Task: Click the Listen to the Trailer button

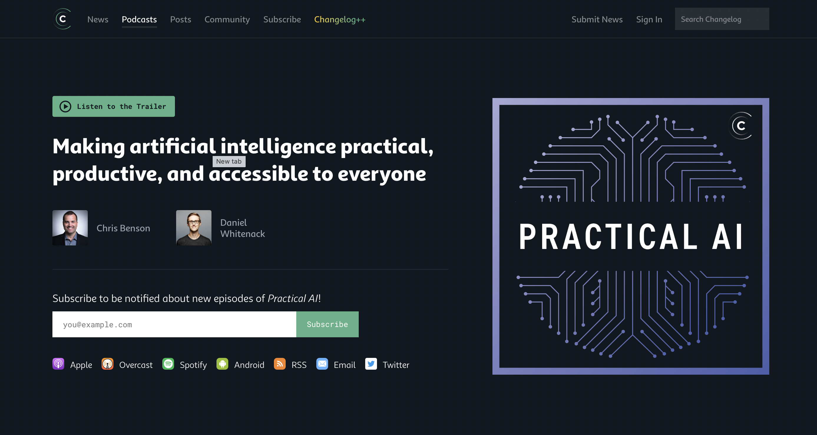Action: pos(113,106)
